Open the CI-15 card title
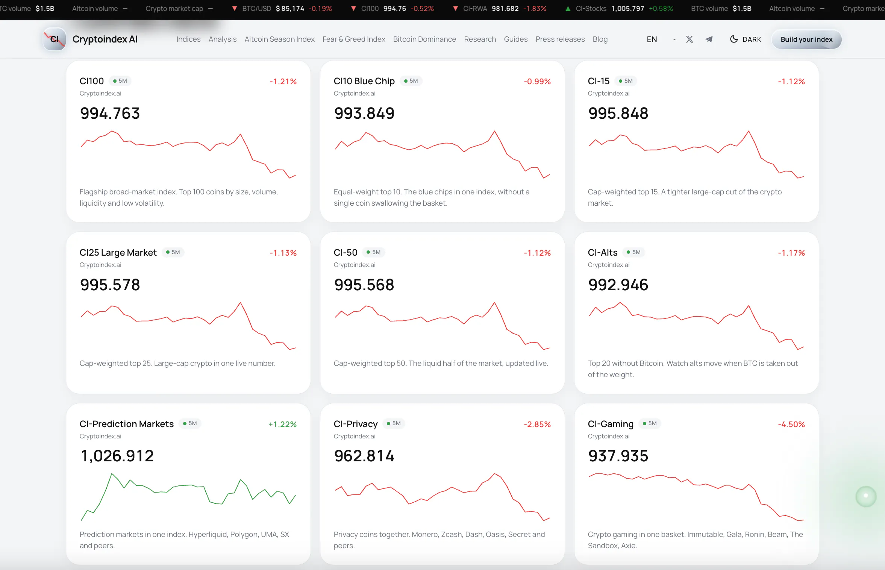This screenshot has height=570, width=885. coord(599,81)
